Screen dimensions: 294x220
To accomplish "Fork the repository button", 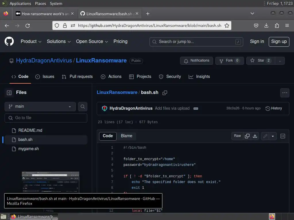I will (230, 61).
